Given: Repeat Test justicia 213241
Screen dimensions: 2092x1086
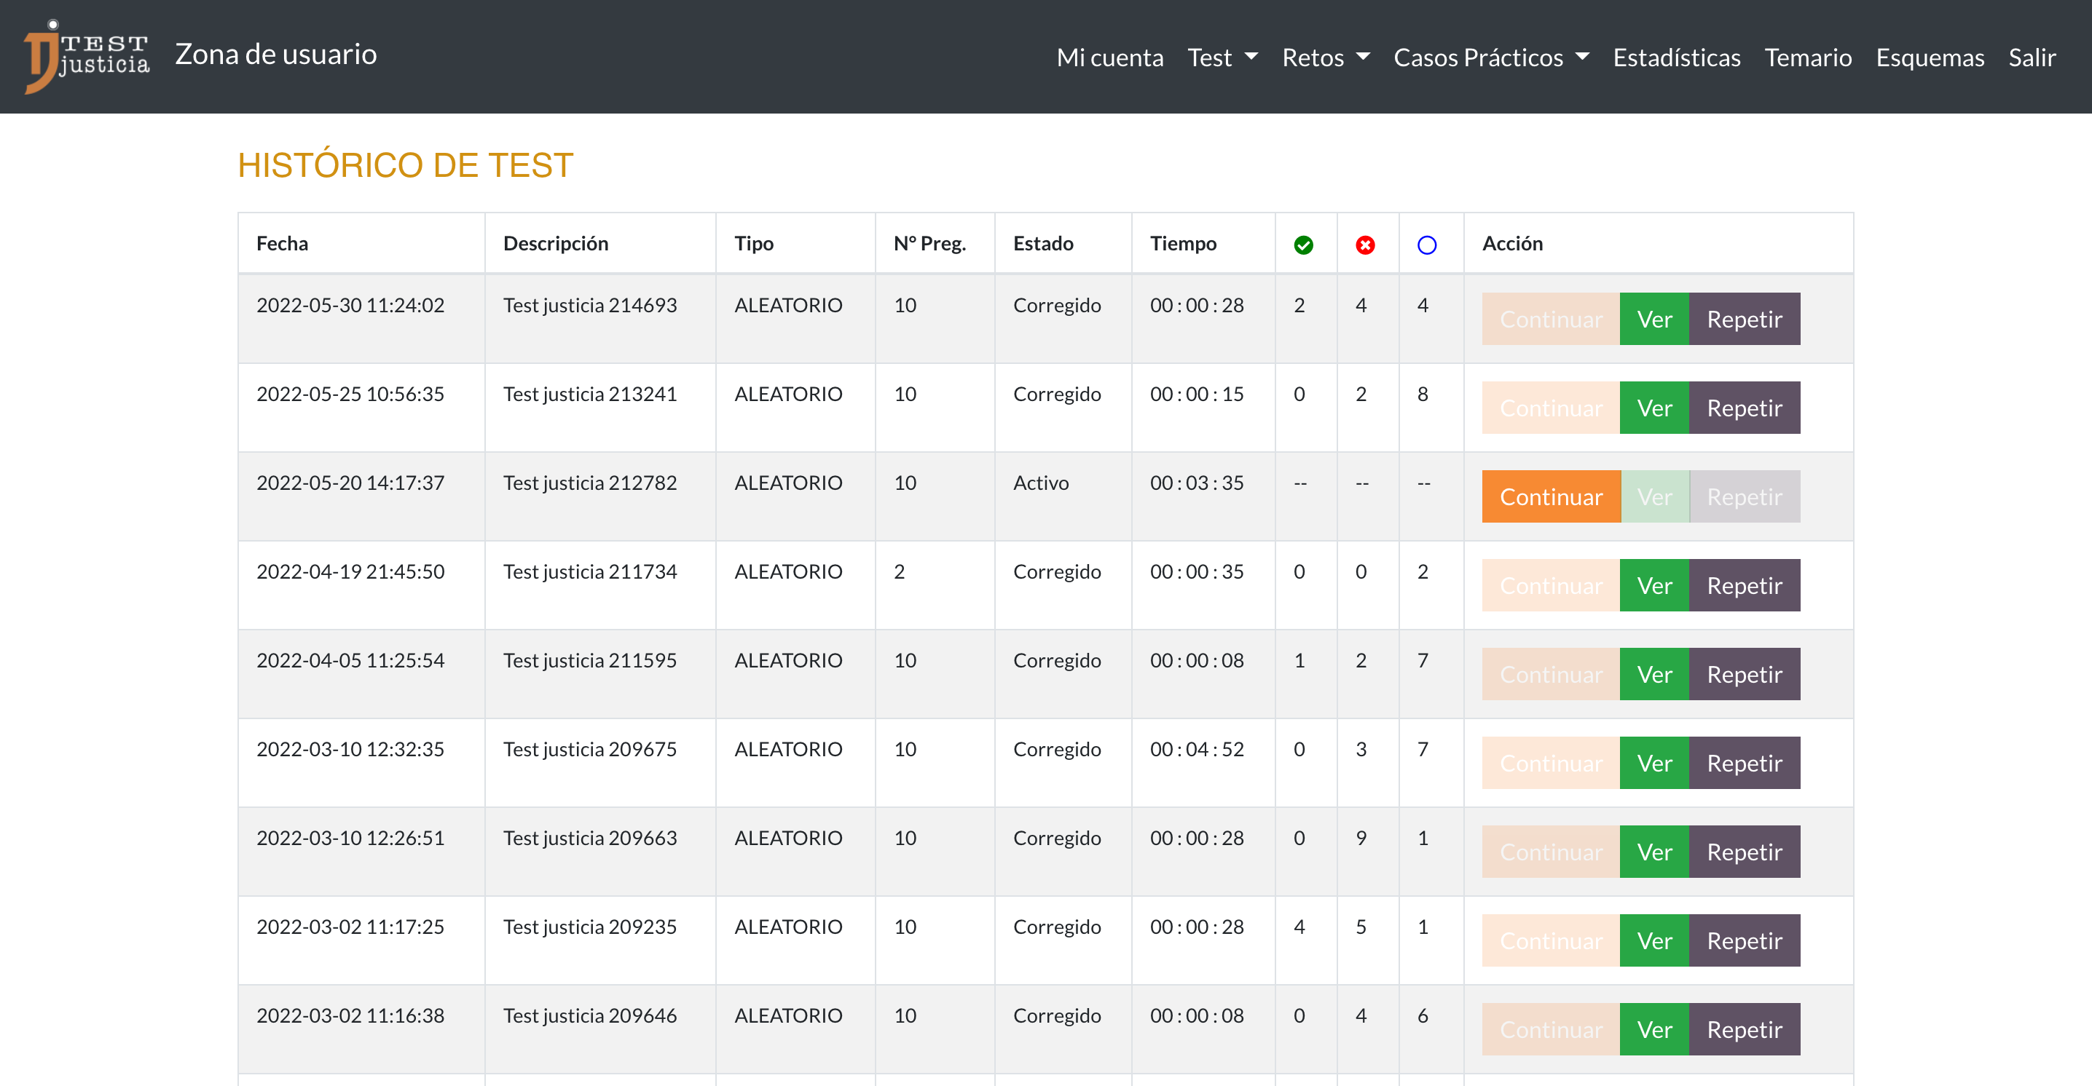Looking at the screenshot, I should (x=1745, y=408).
